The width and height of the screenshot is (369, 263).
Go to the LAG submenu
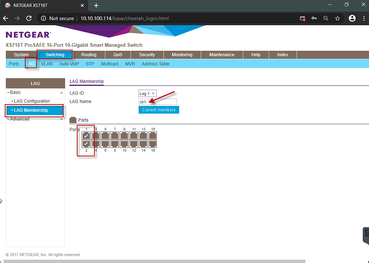click(x=30, y=64)
